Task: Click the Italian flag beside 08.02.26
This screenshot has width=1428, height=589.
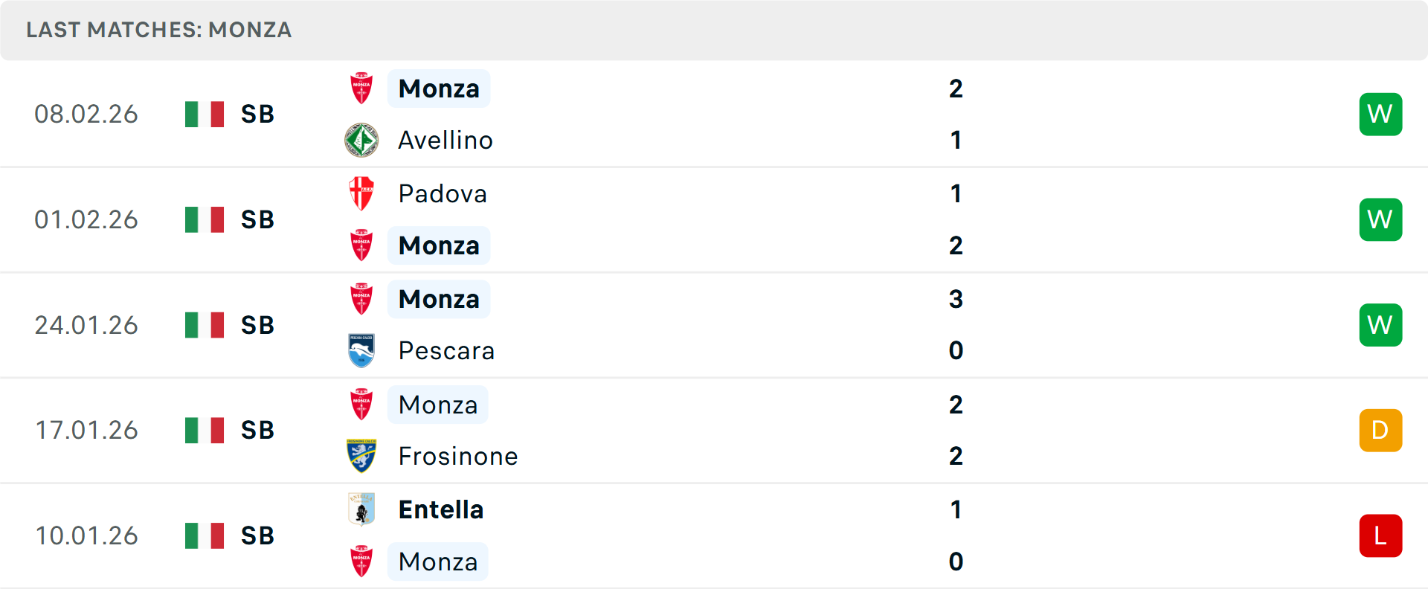Action: pyautogui.click(x=205, y=114)
